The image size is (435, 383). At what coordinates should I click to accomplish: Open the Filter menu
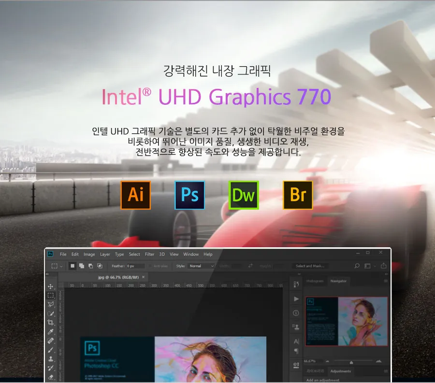click(x=149, y=254)
